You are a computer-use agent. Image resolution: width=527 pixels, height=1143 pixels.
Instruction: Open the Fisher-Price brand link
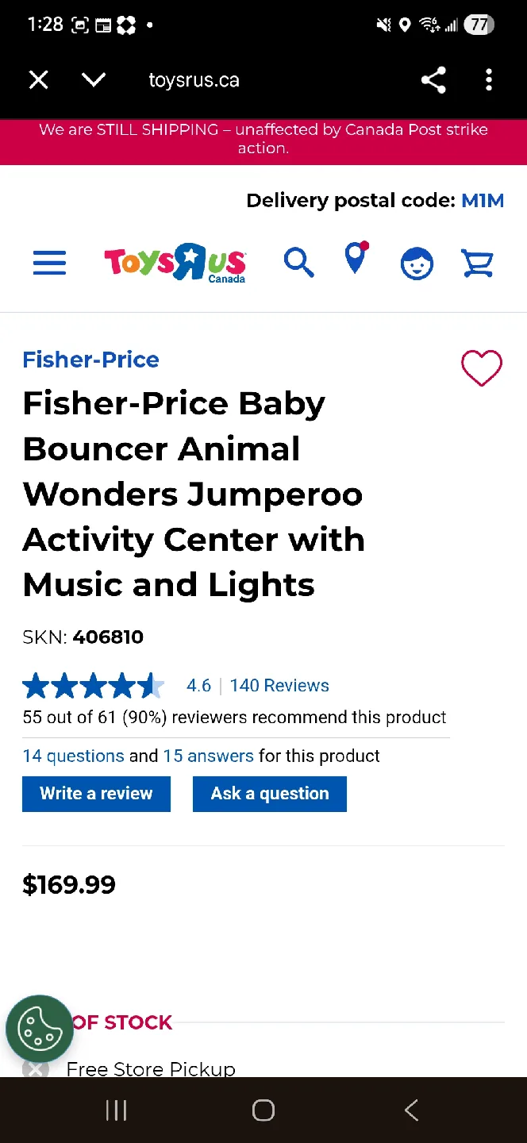91,360
